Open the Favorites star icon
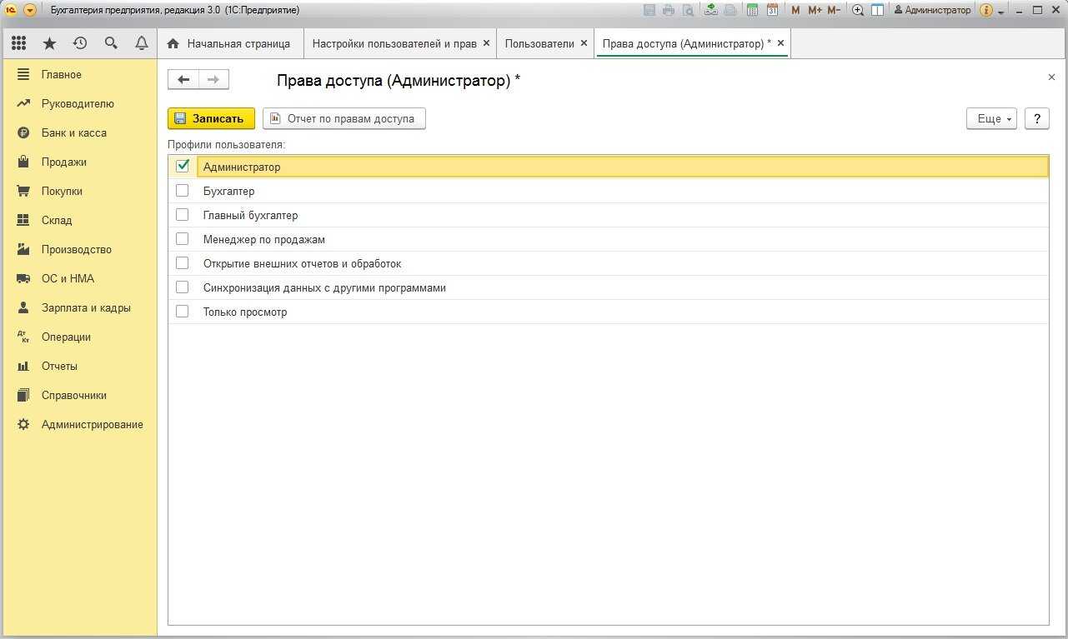 pyautogui.click(x=49, y=43)
